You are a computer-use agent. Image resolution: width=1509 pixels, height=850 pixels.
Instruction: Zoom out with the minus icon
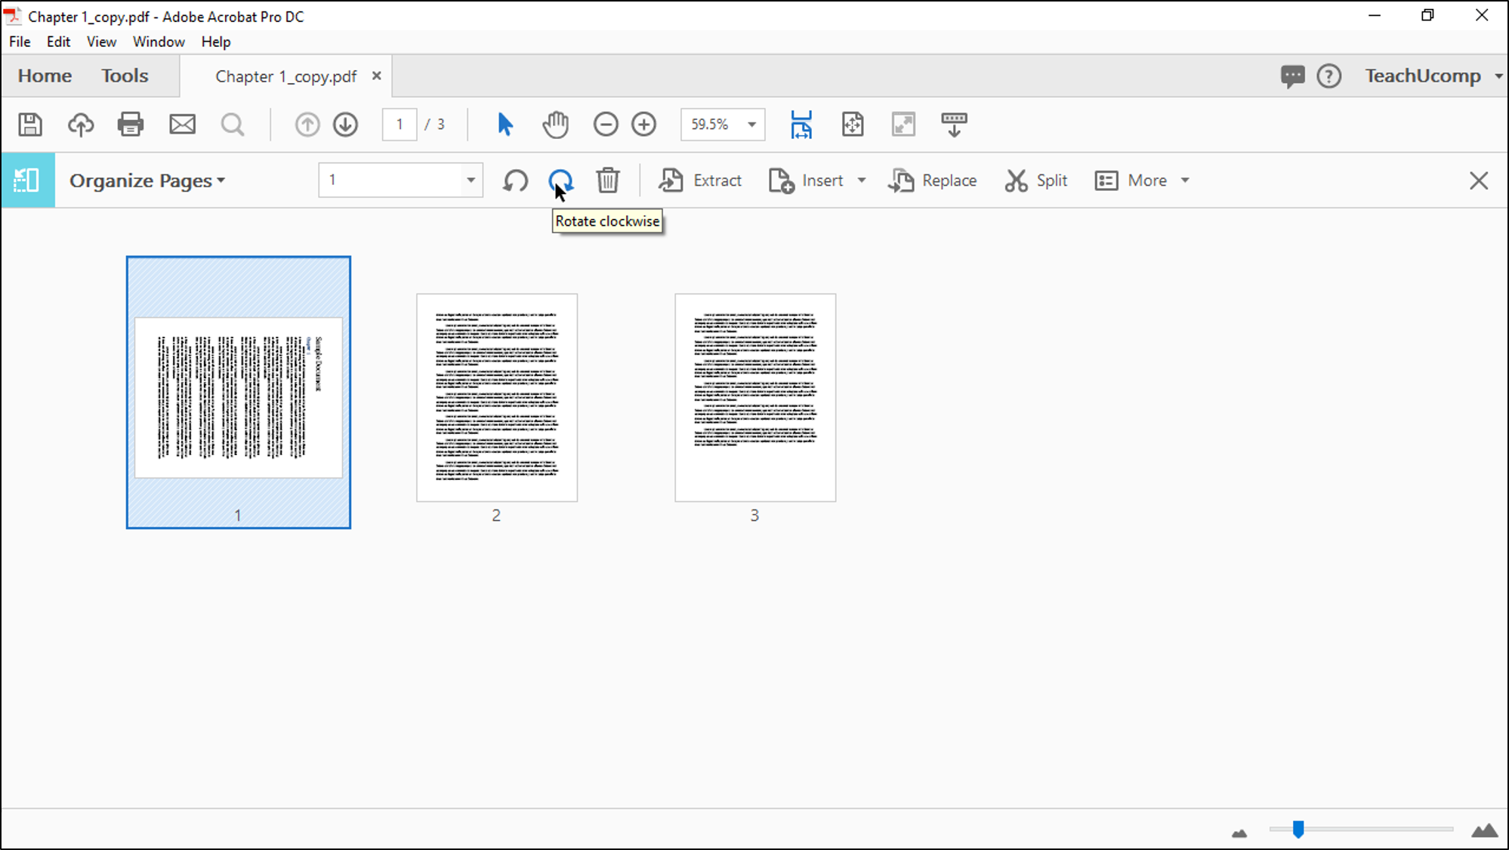pyautogui.click(x=606, y=125)
